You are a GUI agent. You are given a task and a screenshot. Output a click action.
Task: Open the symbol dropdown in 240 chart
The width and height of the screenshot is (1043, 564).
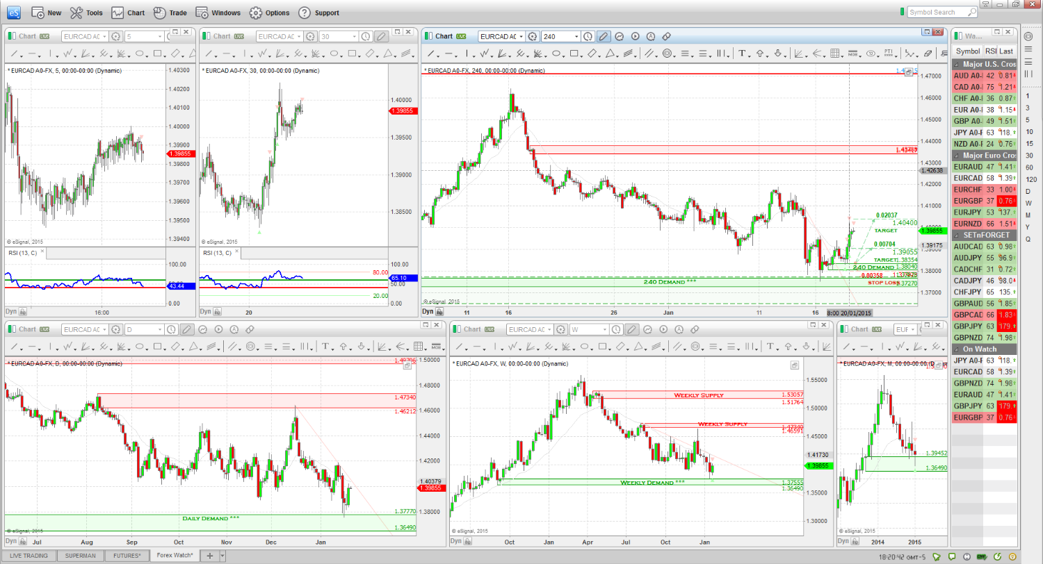click(521, 36)
